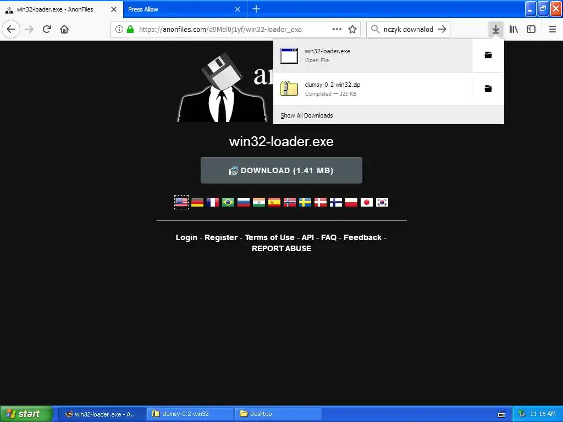
Task: Click the forward navigation arrow
Action: point(30,29)
